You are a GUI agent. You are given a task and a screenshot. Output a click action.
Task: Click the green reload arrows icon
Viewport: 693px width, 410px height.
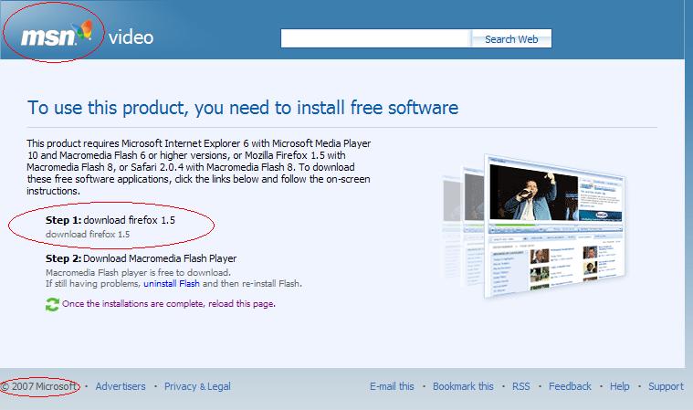pyautogui.click(x=52, y=304)
